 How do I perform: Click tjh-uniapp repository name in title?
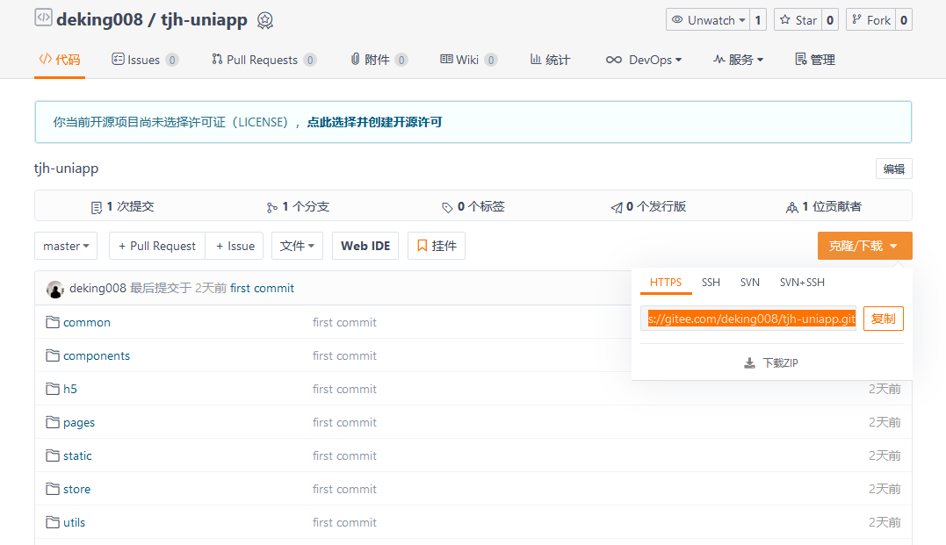click(x=204, y=19)
